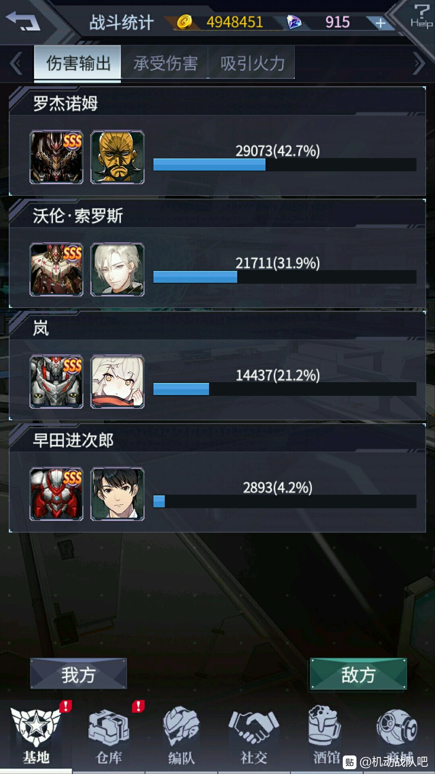Switch to the 我方 side view

tap(79, 674)
